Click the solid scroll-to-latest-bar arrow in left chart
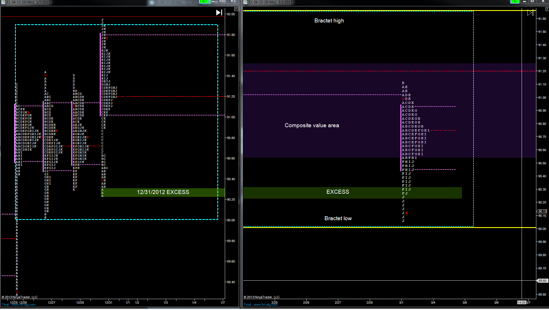The image size is (549, 310). 219,12
